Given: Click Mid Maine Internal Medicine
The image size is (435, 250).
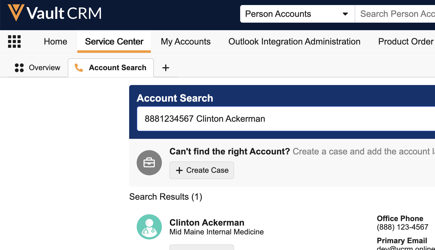Looking at the screenshot, I should pos(216,232).
